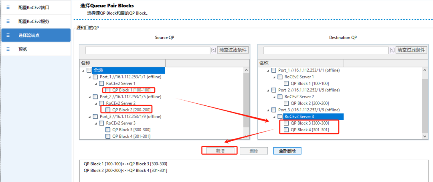Check QP Block 1 [100-100] in Source QP
The image size is (433, 182).
coord(108,90)
